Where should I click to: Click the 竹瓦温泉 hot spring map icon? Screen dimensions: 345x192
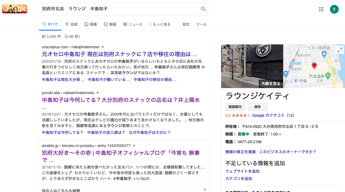click(x=328, y=75)
